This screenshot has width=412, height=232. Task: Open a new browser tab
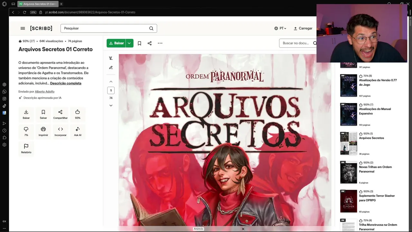[x=61, y=4]
